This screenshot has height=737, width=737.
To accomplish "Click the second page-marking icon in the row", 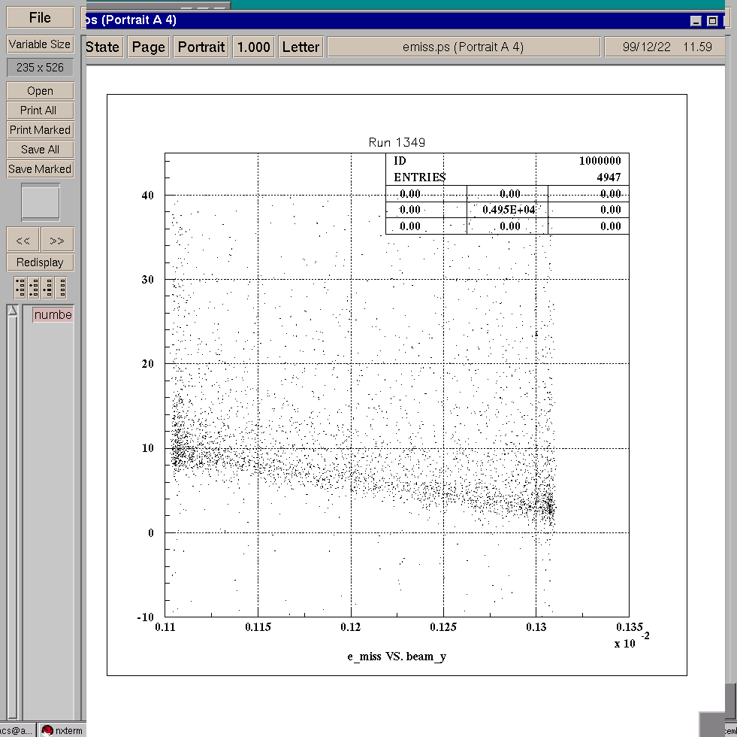I will click(x=34, y=287).
